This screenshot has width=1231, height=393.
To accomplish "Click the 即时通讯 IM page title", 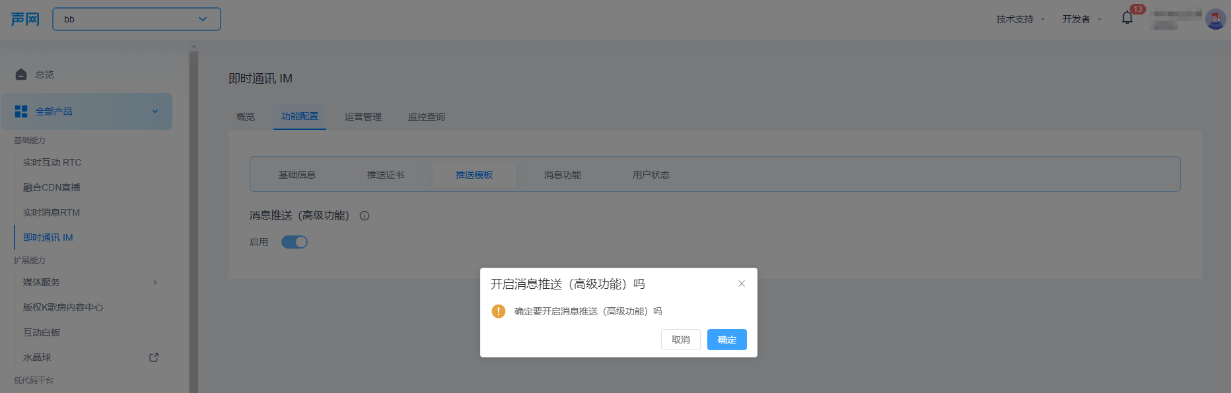I will point(260,78).
